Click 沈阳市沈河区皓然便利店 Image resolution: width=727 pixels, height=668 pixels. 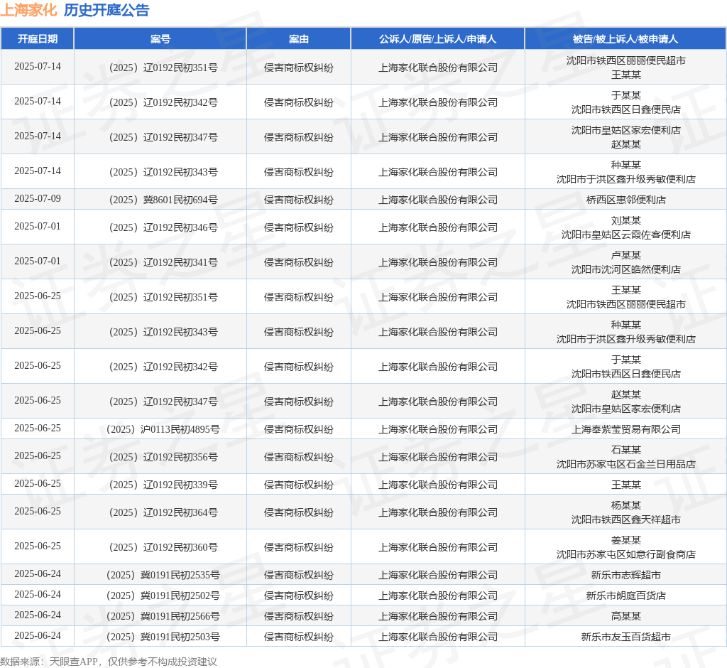[626, 269]
